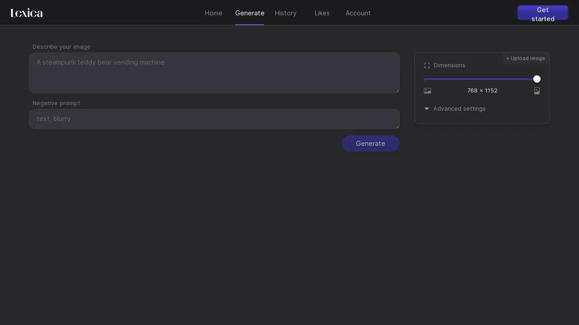Screen dimensions: 579x325
Task: Focus the Negative prompt text box
Action: pyautogui.click(x=214, y=119)
